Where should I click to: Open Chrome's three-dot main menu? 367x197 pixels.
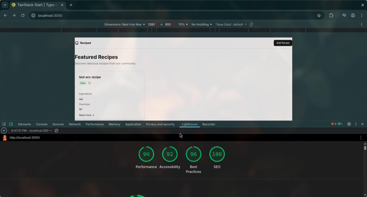coord(362,15)
